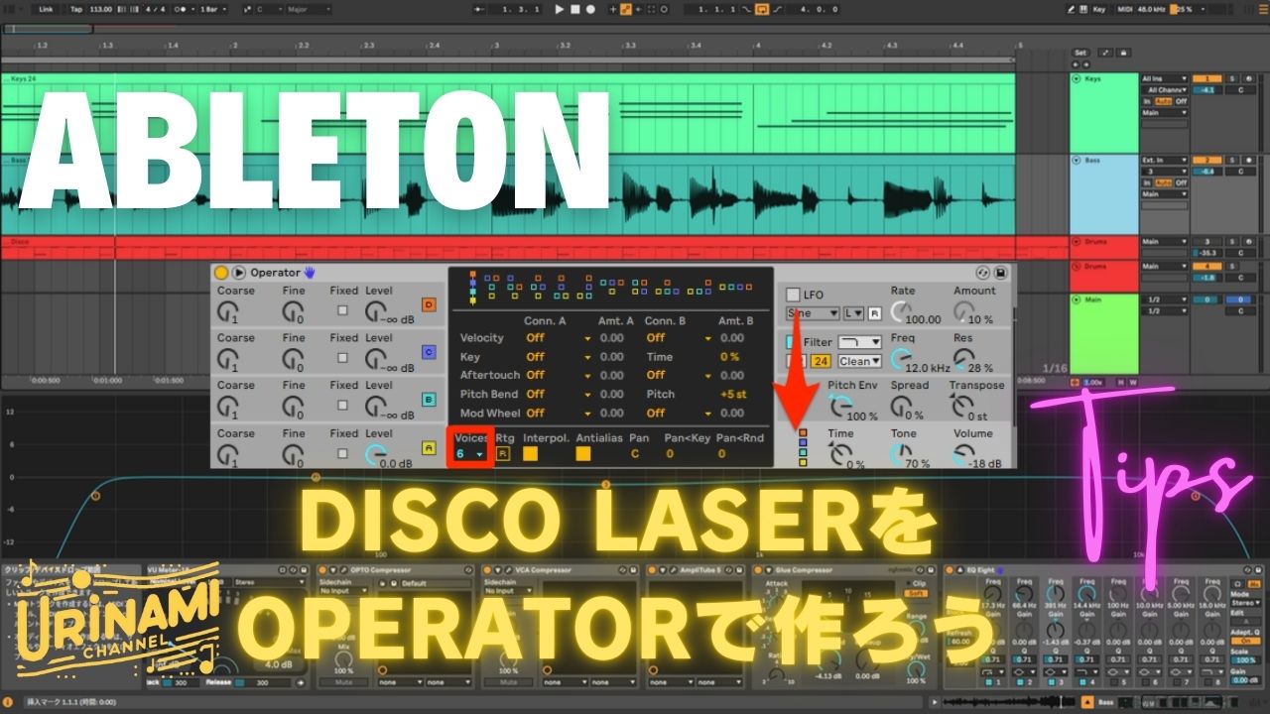Toggle the Interpol. switch in Operator
Screen dimensions: 1270x714
[531, 454]
